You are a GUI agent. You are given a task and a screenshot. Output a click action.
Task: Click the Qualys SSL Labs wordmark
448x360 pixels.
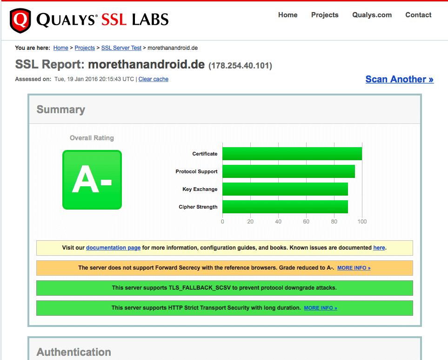point(102,20)
